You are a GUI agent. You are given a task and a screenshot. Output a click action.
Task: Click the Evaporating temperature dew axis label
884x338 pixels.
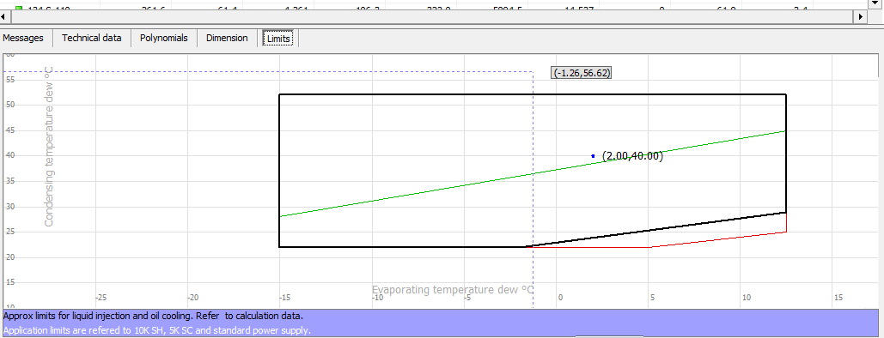pyautogui.click(x=452, y=290)
